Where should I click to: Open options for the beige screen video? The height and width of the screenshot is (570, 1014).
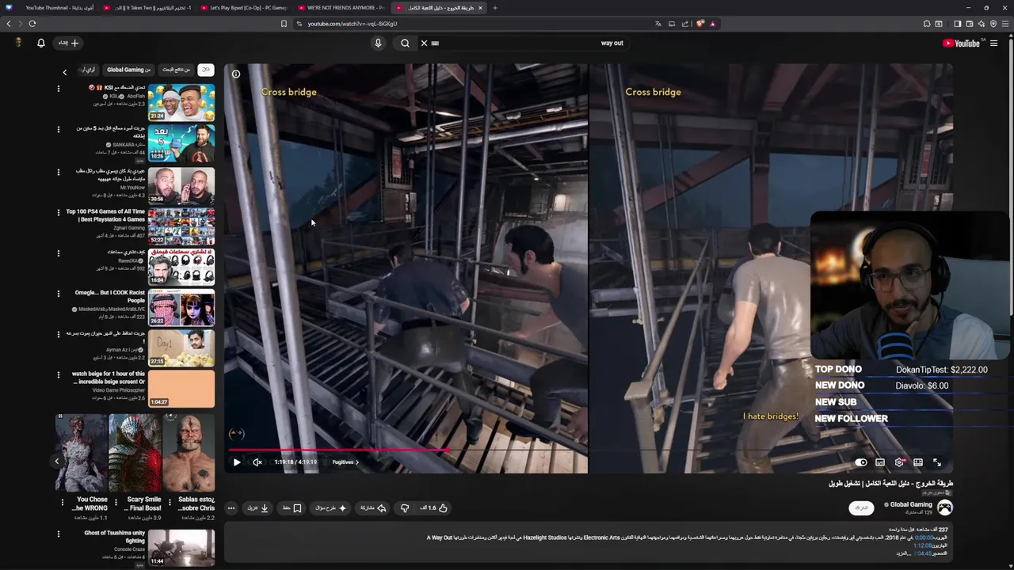[58, 375]
